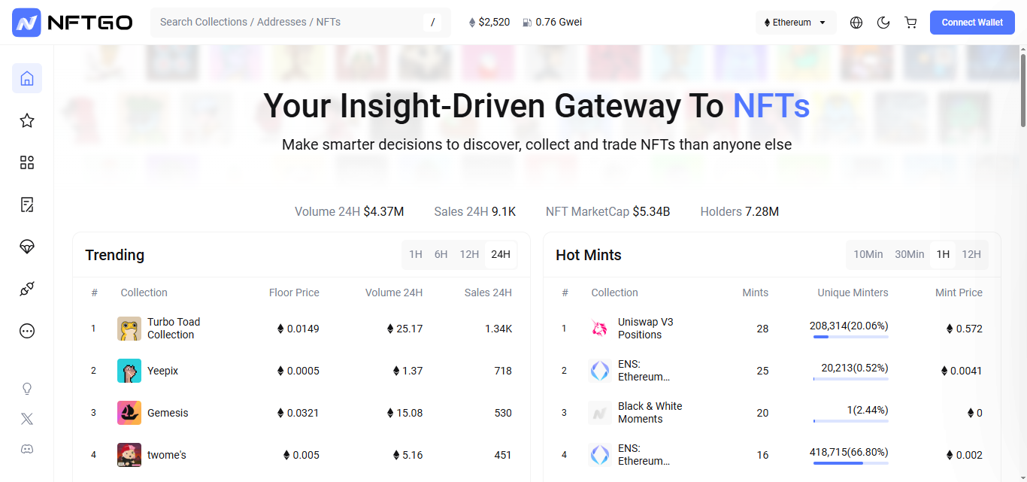Select the 12H tab in Trending panel
The image size is (1027, 482).
click(x=469, y=254)
